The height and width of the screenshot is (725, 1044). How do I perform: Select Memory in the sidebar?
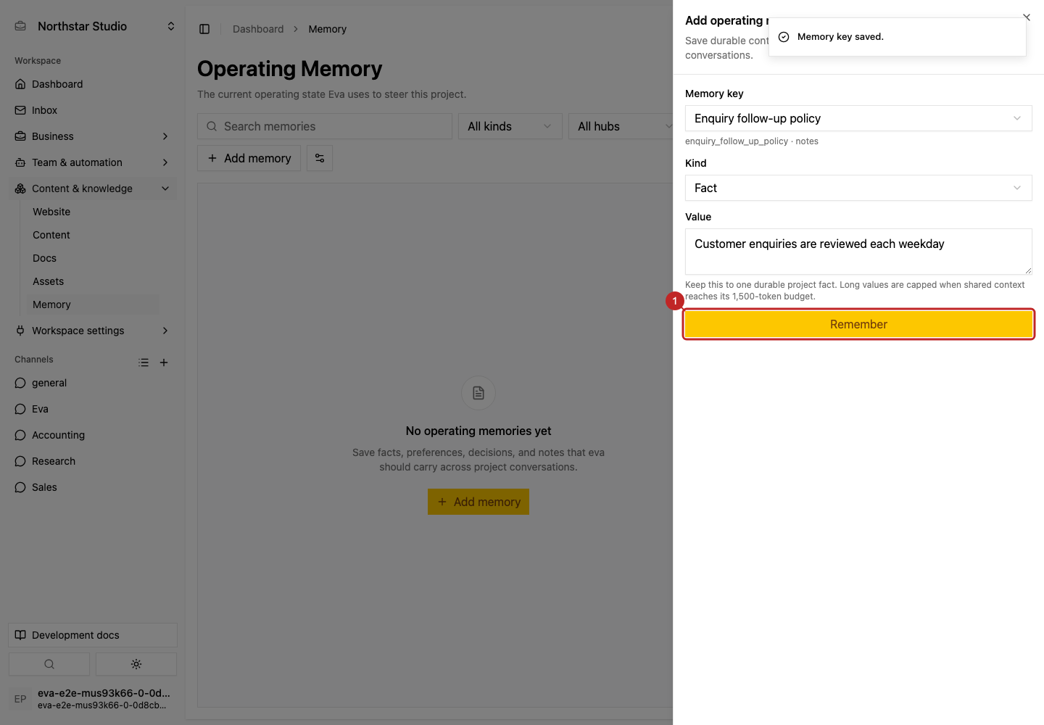click(x=93, y=304)
